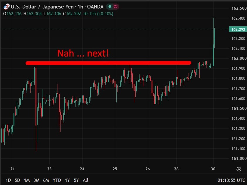Click the 162.500 price axis label

(239, 8)
